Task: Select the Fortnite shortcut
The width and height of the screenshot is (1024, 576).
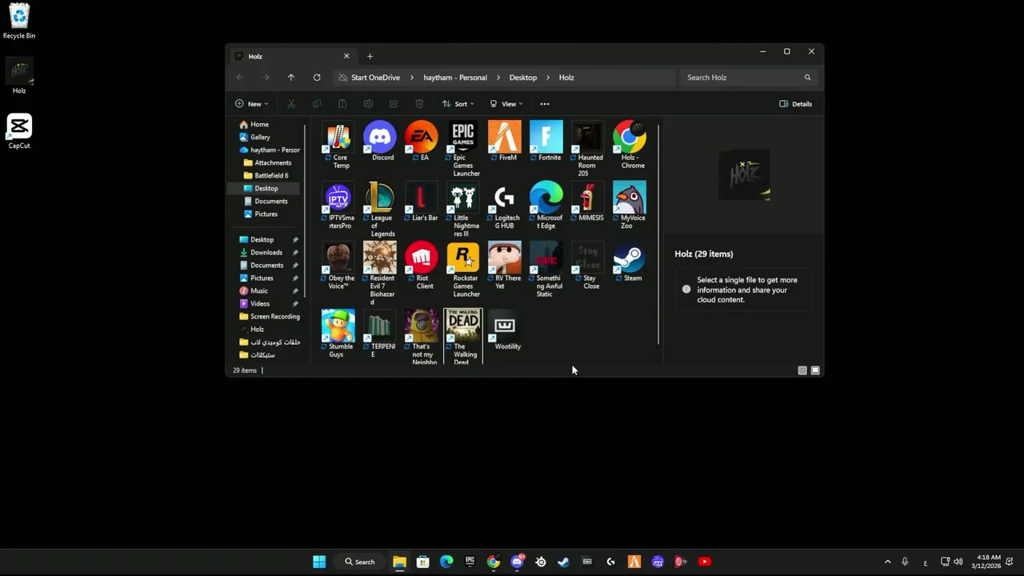Action: 546,142
